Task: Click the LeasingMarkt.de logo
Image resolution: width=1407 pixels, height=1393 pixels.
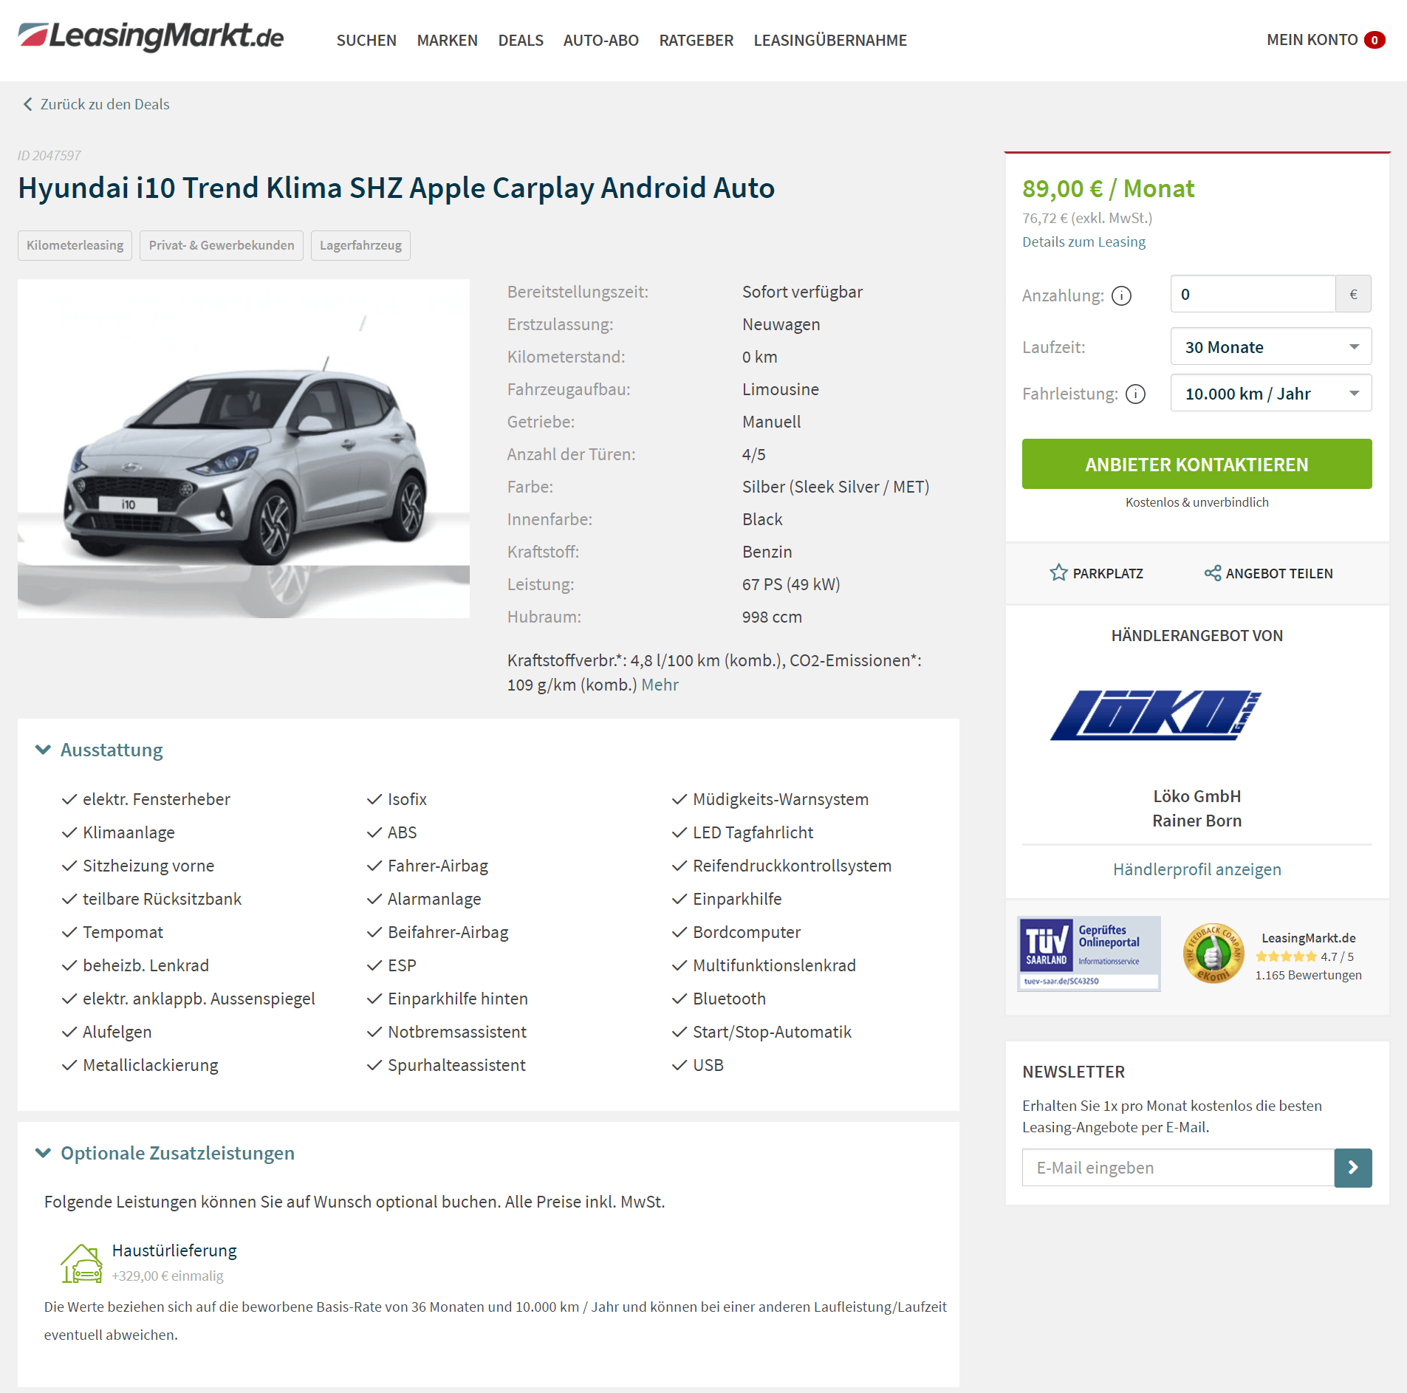Action: (151, 37)
